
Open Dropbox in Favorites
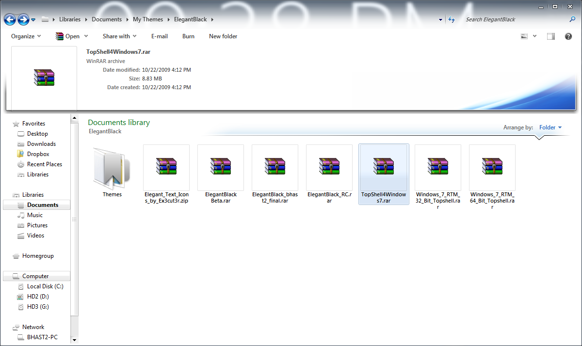click(x=38, y=154)
